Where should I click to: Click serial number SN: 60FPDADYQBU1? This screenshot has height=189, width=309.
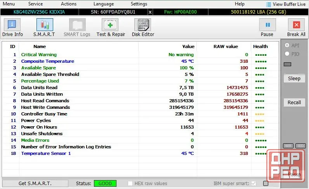coord(113,12)
